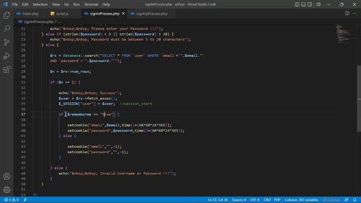The height and width of the screenshot is (203, 361).
Task: Click the feedback icon in status bar
Action: (346, 200)
